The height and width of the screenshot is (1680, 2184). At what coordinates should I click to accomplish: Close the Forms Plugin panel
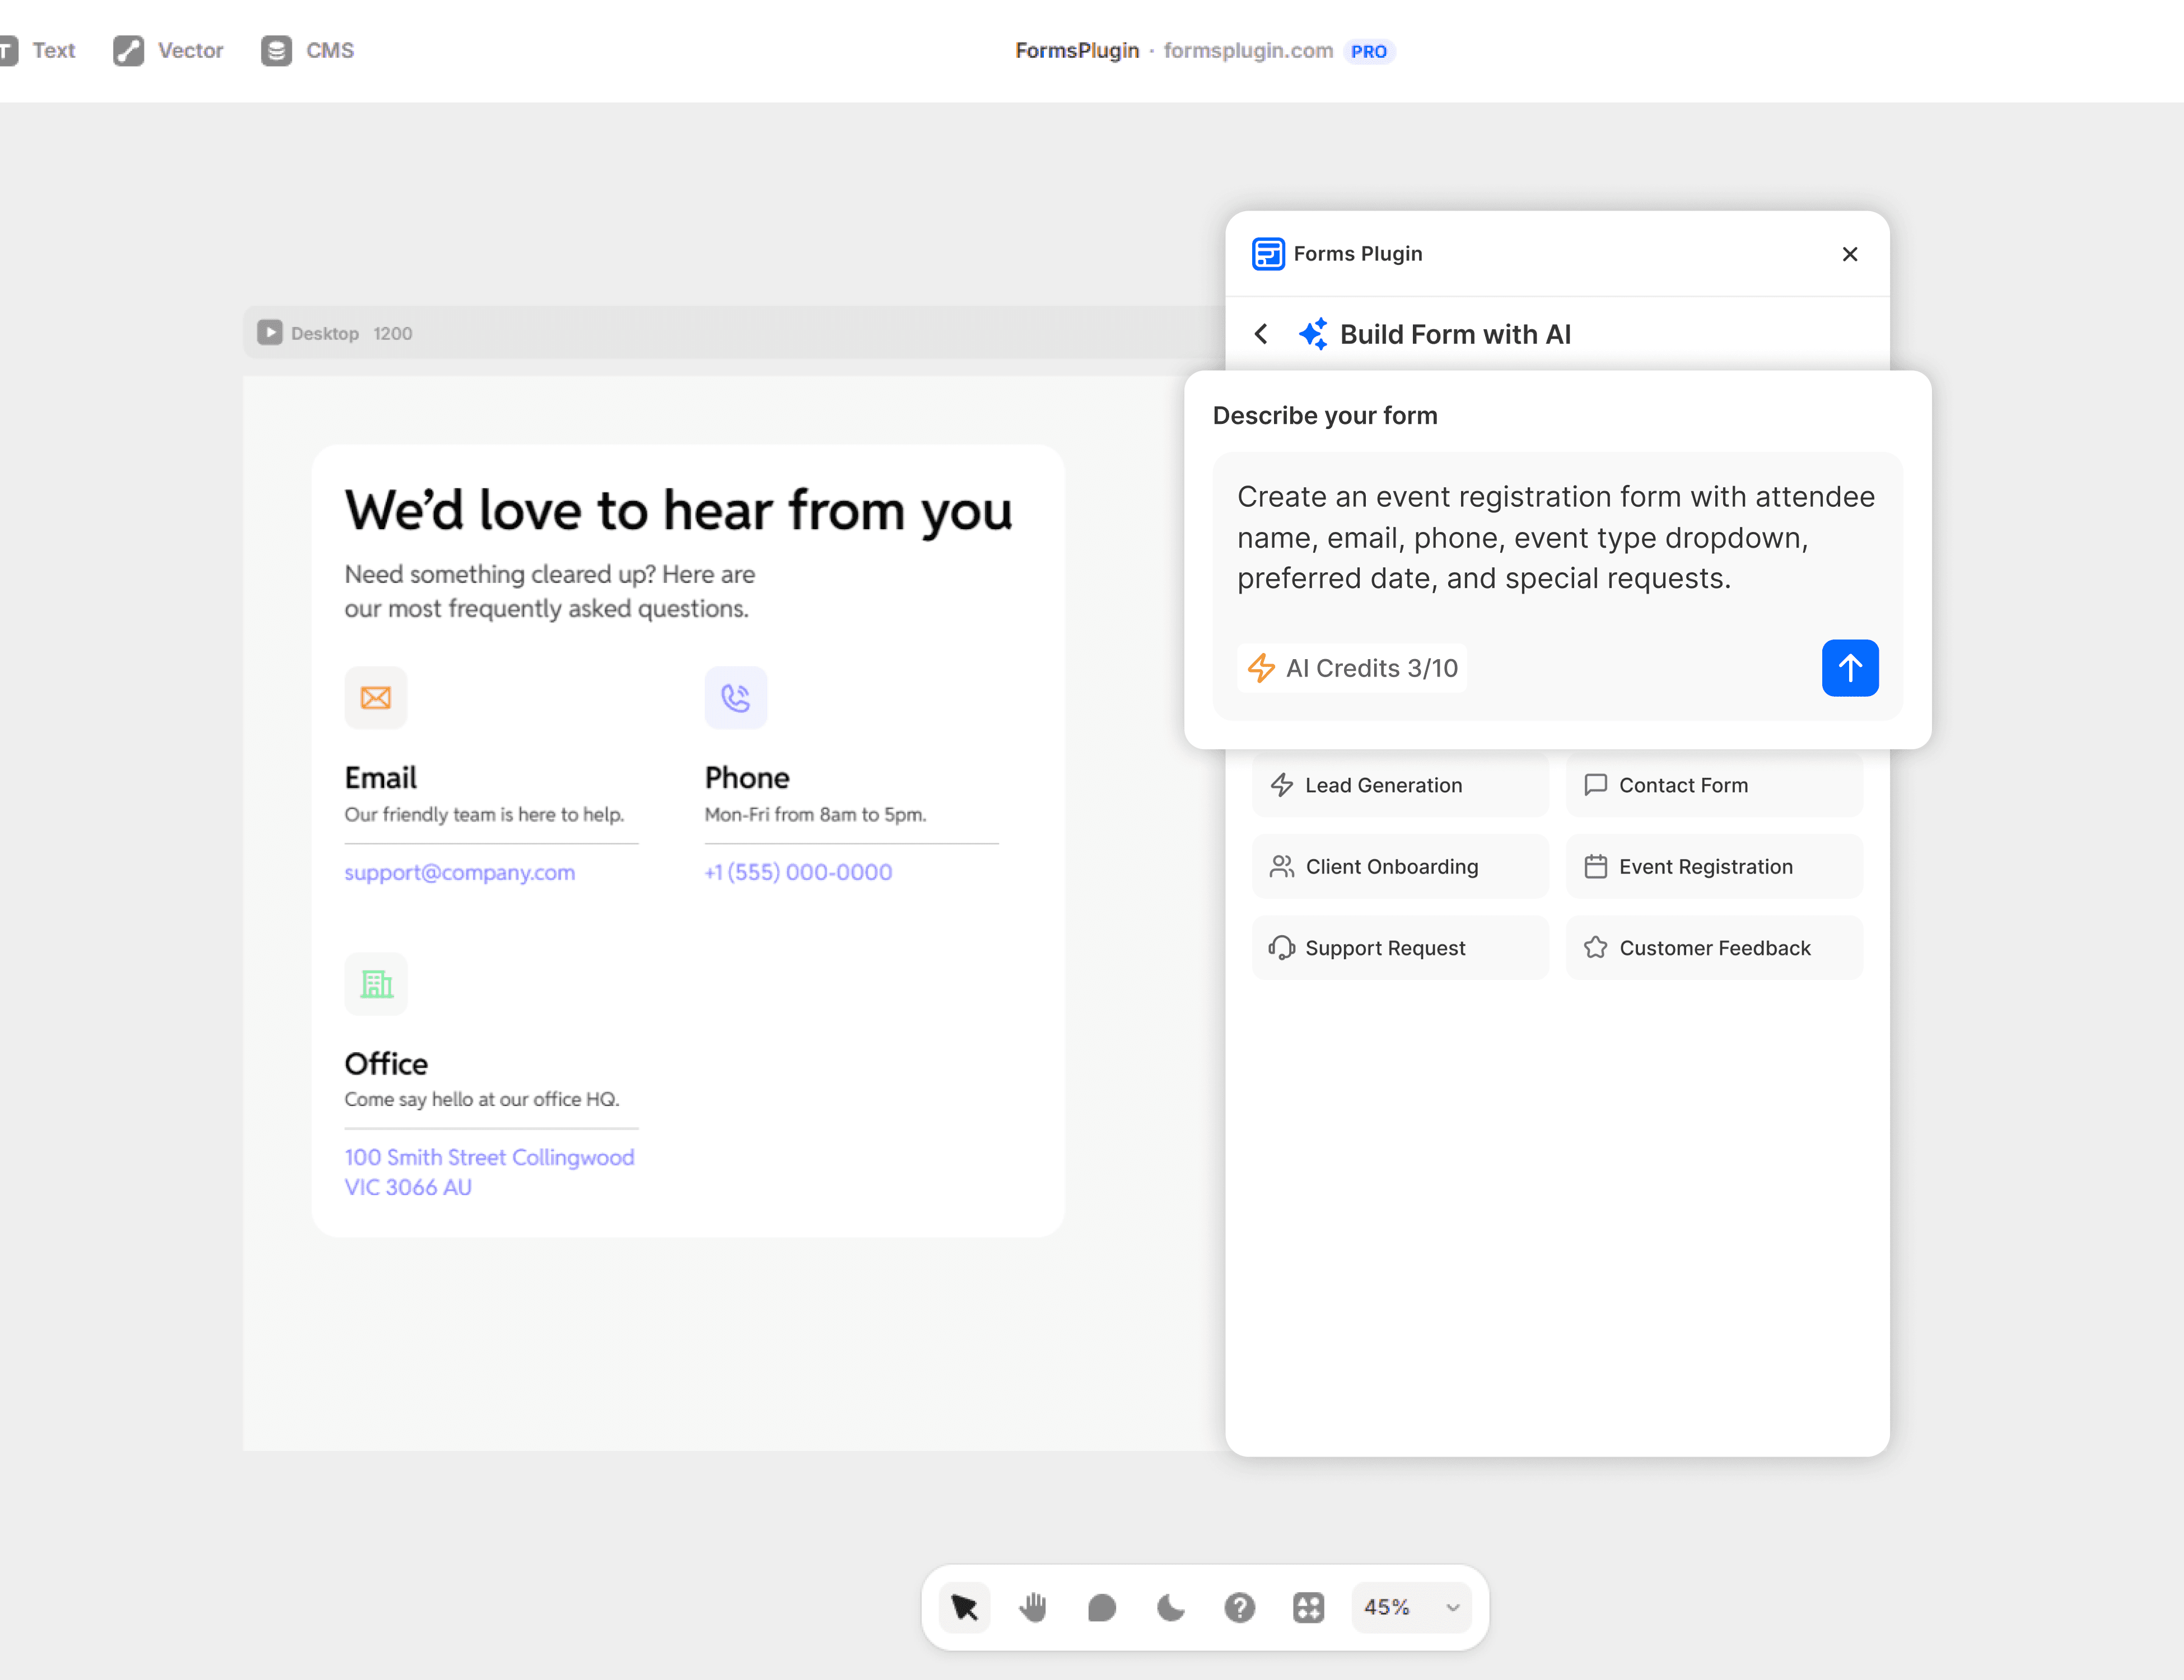[x=1849, y=254]
